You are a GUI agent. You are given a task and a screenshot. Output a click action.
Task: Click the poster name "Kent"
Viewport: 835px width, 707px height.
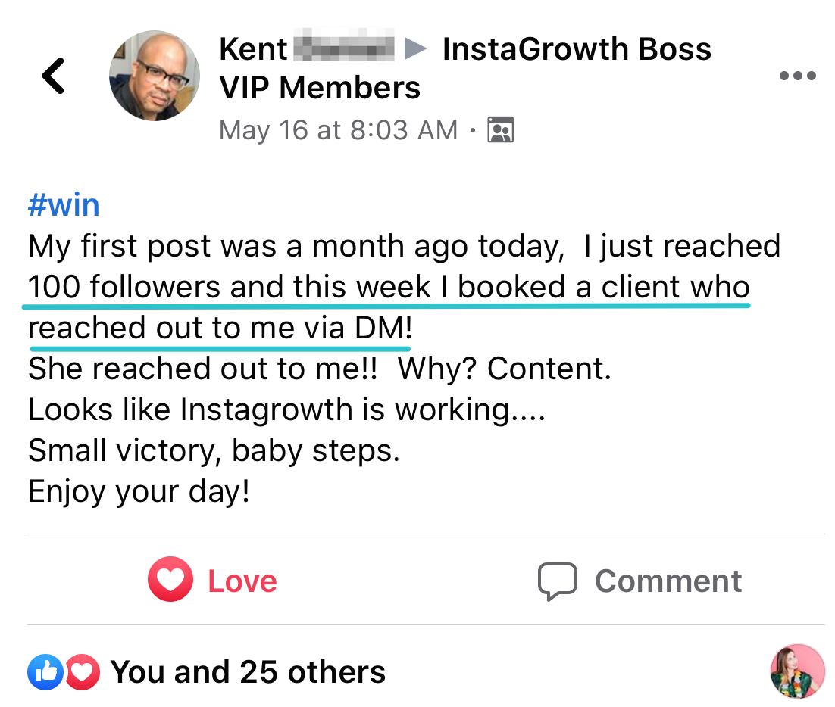[x=253, y=50]
